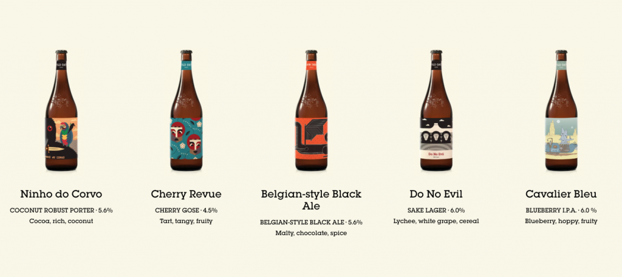
Task: Select the Blueberry I.P.A. 6.0 % text
Action: (561, 210)
